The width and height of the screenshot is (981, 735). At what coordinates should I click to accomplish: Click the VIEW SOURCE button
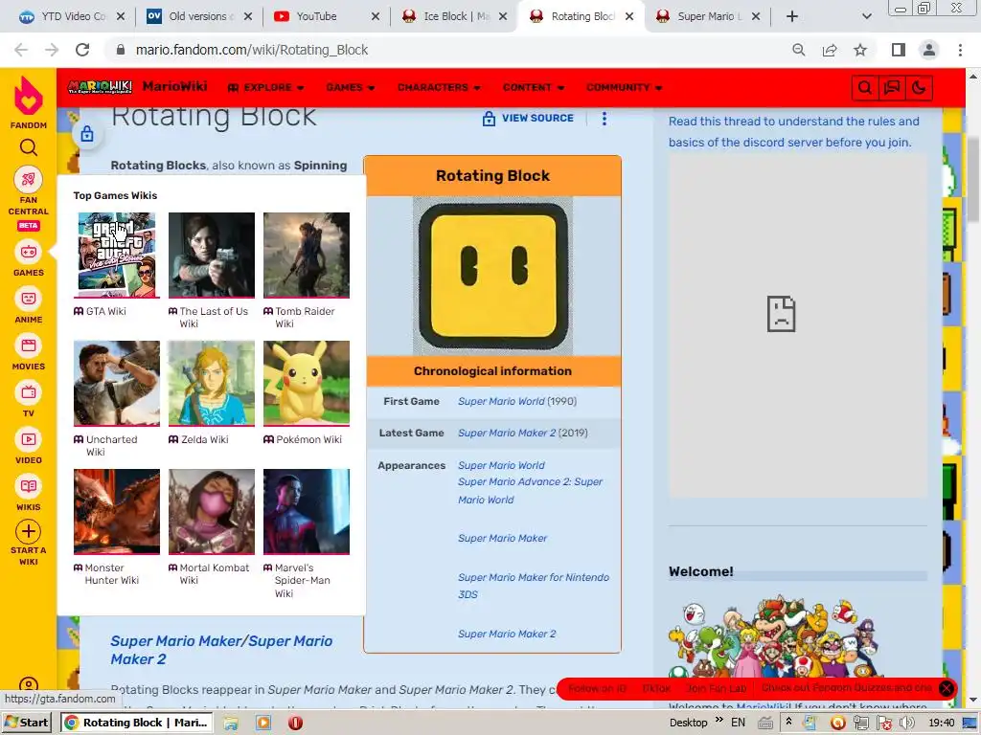[x=528, y=118]
